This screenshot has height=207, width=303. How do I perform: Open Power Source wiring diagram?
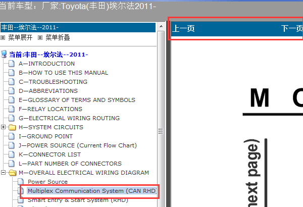[48, 182]
